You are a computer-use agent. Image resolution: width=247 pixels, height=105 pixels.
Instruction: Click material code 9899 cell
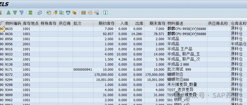pyautogui.click(x=13, y=95)
